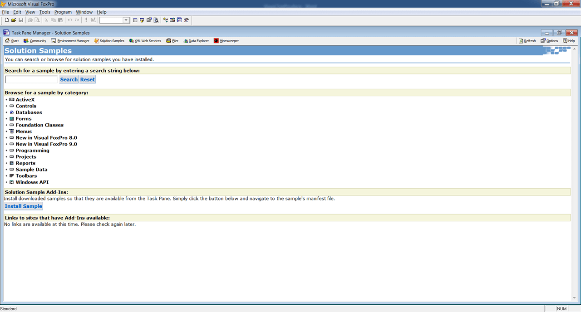Image resolution: width=581 pixels, height=312 pixels.
Task: Select the Windows API category label
Action: [x=32, y=182]
